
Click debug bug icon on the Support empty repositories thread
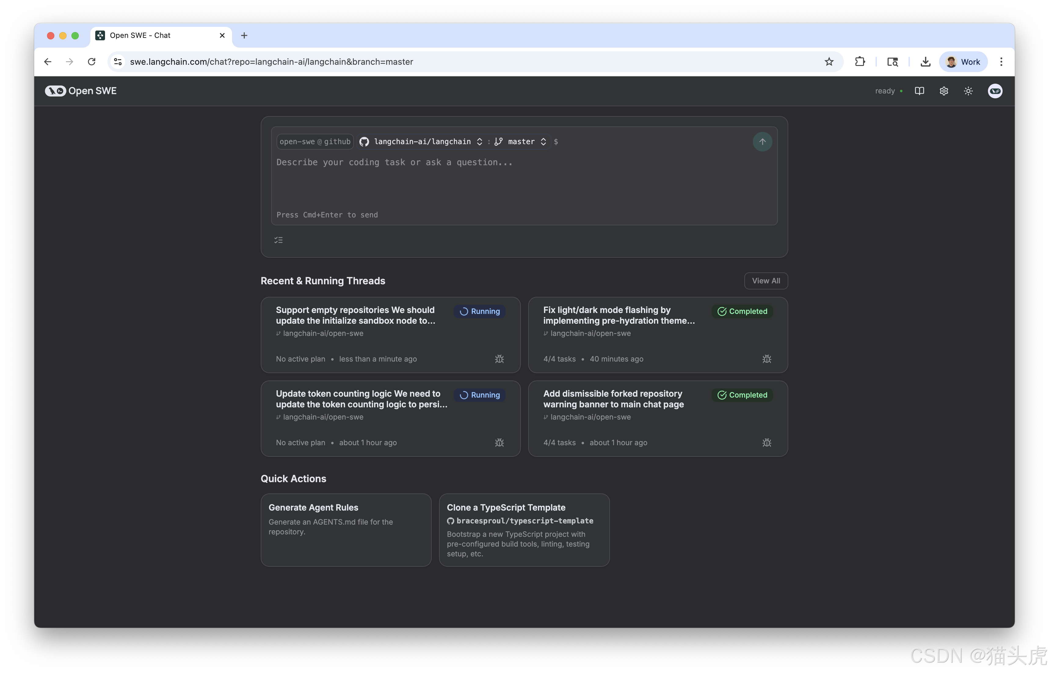click(499, 359)
